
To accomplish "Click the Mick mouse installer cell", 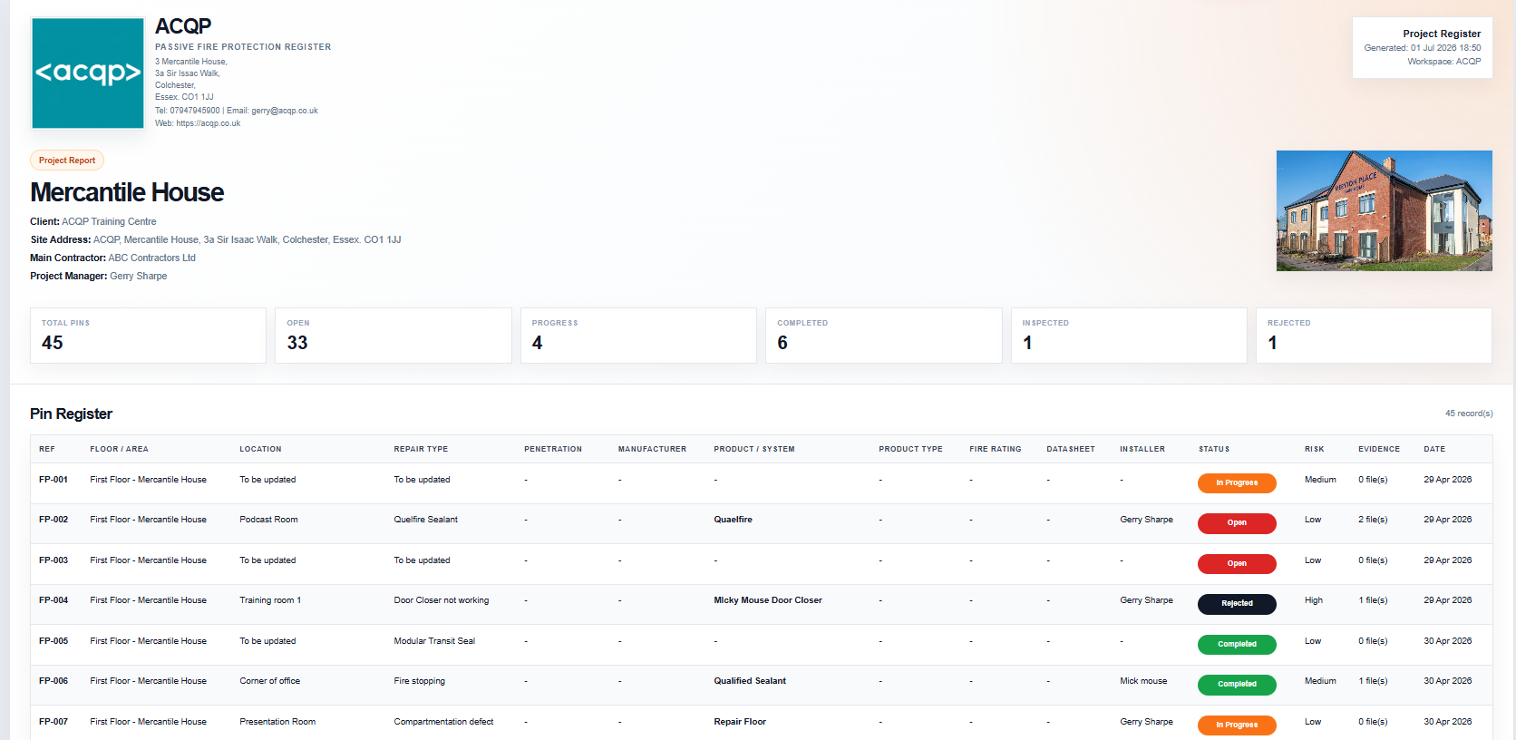I will click(x=1143, y=681).
